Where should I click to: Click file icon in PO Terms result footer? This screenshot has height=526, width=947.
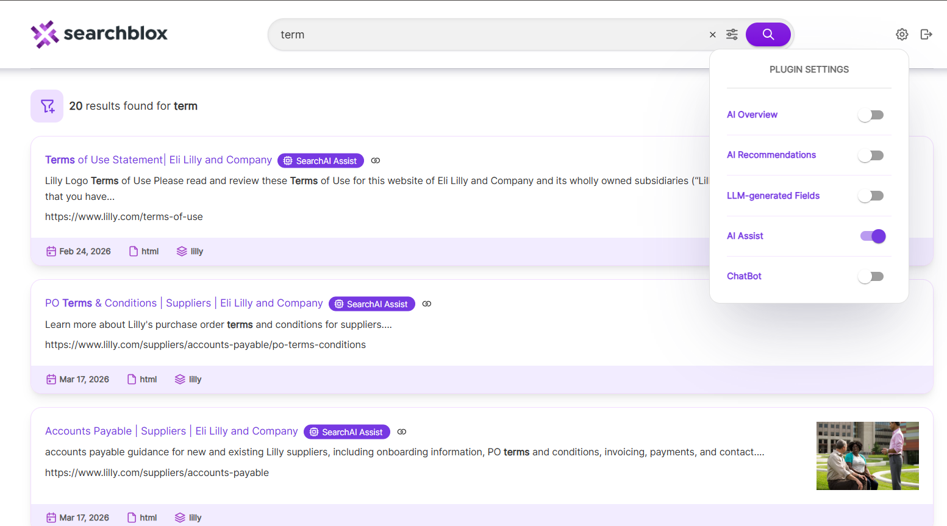132,379
